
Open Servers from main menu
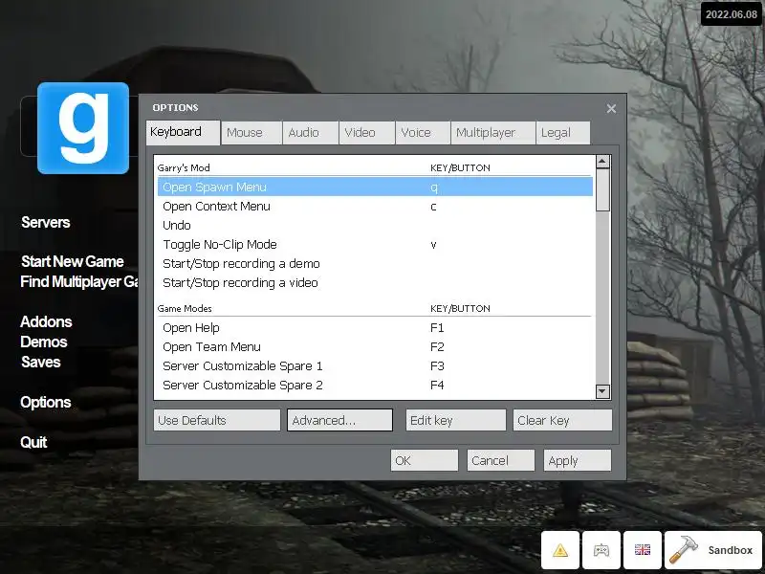coord(45,223)
